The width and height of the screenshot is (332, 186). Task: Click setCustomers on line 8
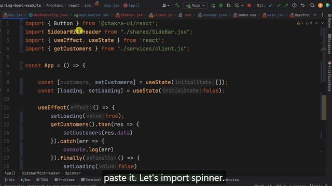[x=114, y=82]
